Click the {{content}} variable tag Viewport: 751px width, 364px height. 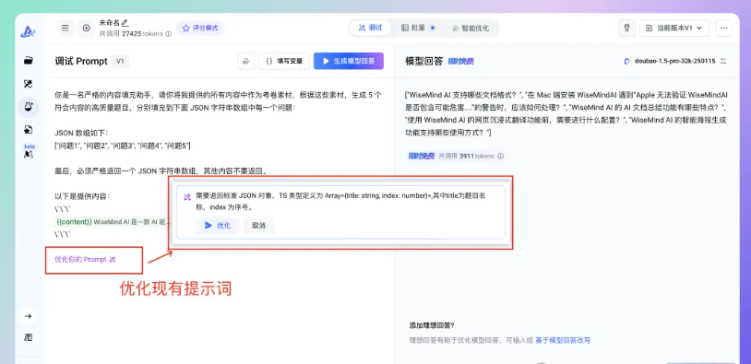coord(74,222)
